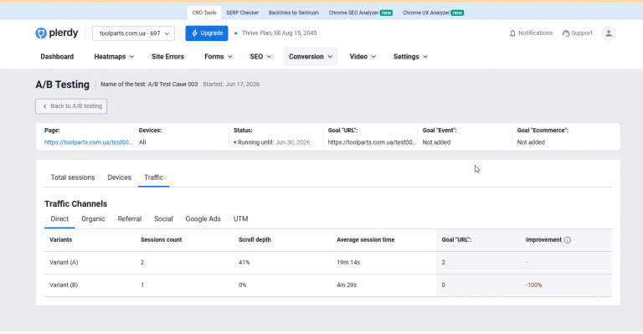Switch to Devices tab
Screen dimensions: 643x334
[120, 177]
